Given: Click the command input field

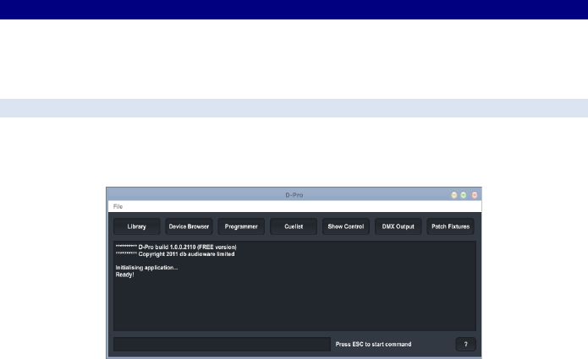Looking at the screenshot, I should [x=222, y=344].
